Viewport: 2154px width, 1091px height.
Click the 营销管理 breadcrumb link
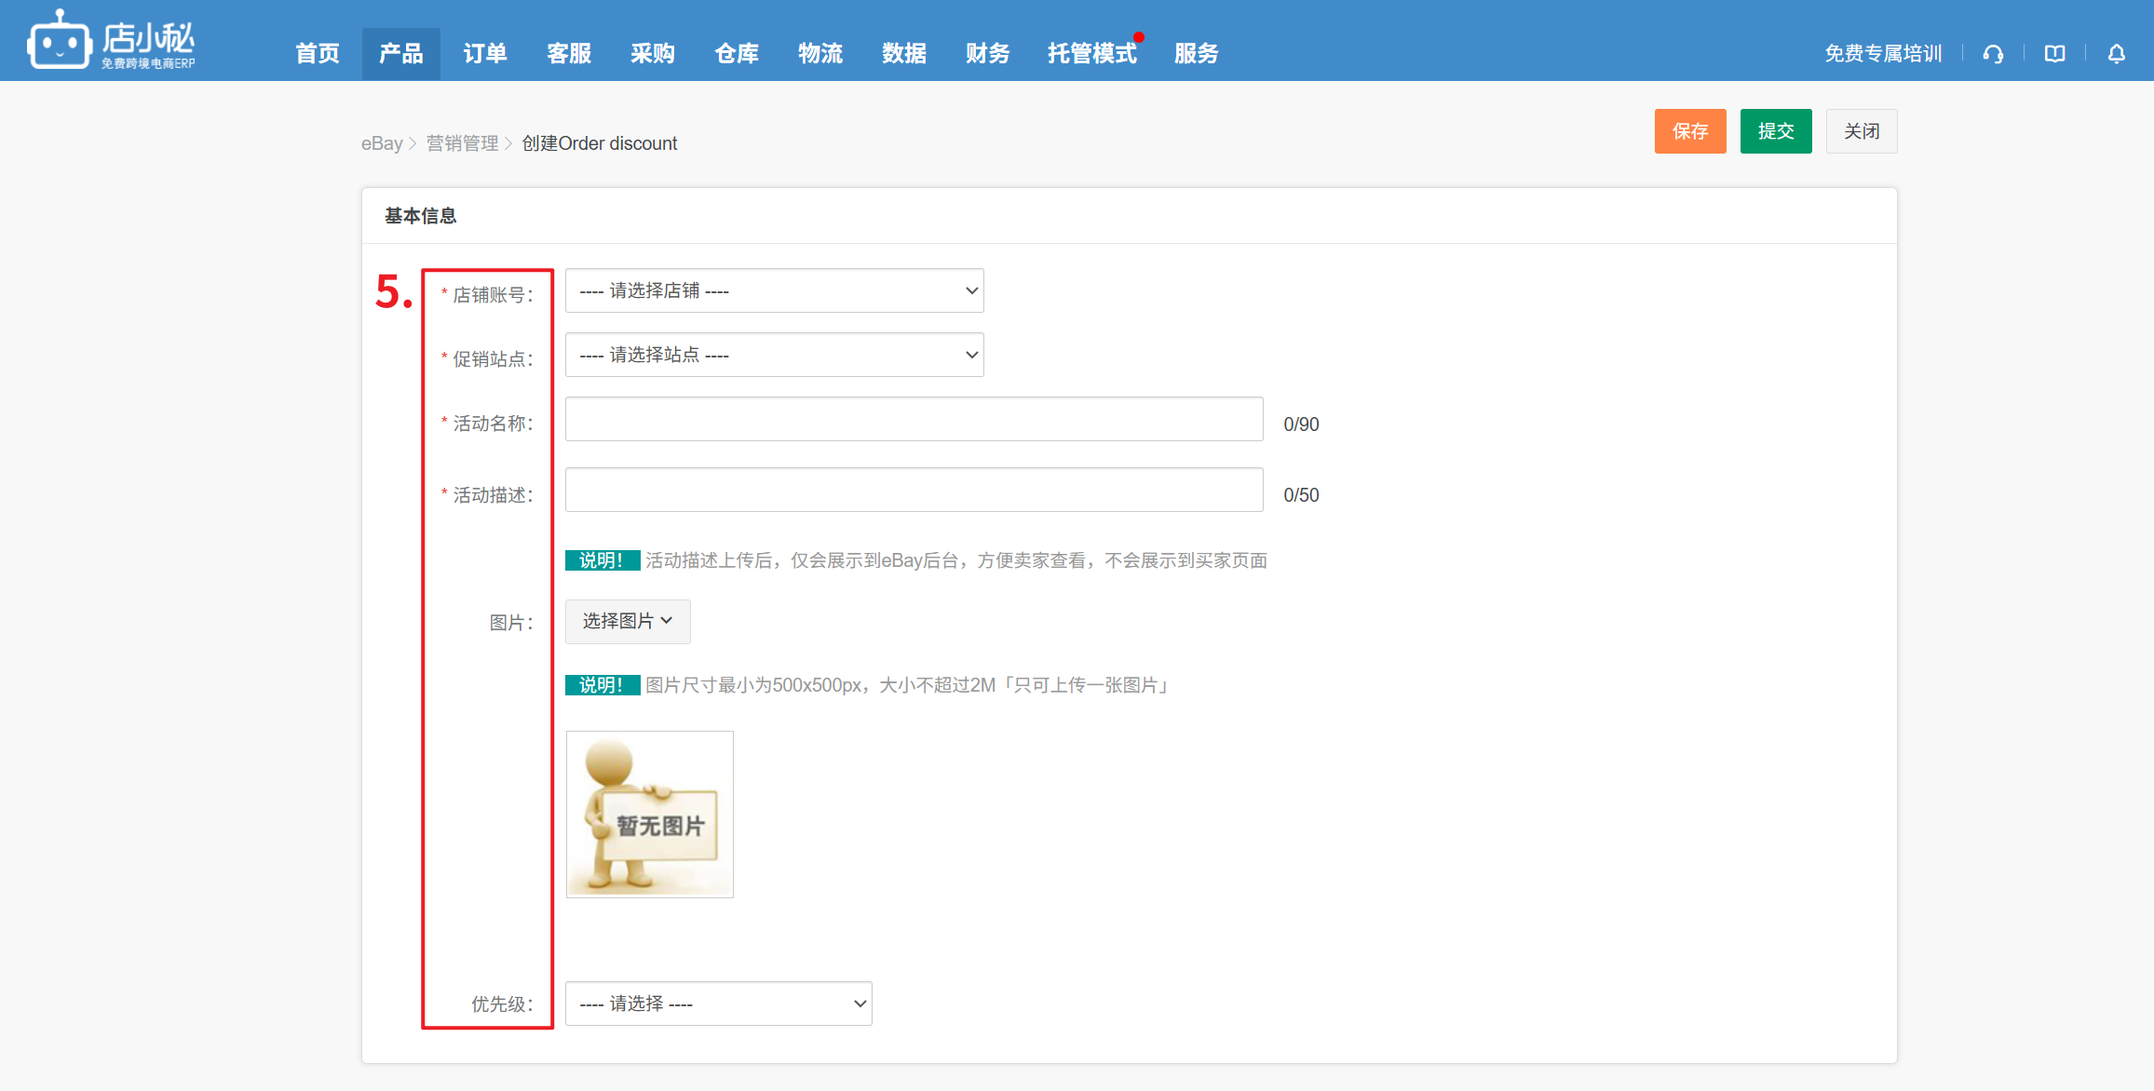[462, 143]
